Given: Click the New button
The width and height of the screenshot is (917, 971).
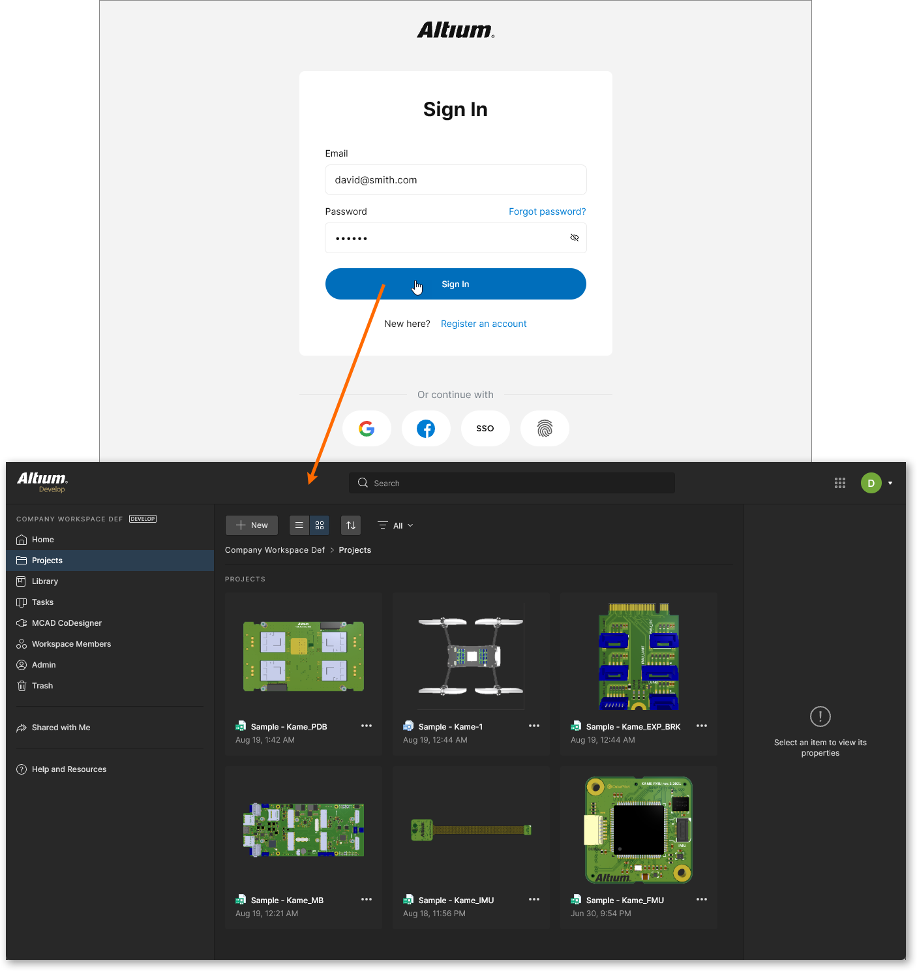Looking at the screenshot, I should pyautogui.click(x=252, y=525).
